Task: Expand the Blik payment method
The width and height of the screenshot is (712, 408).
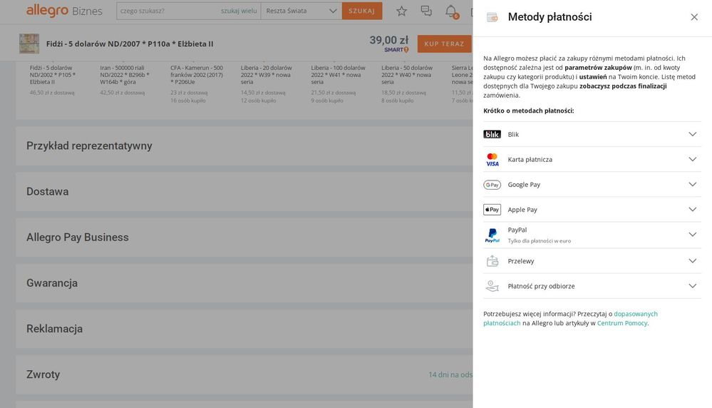Action: click(x=692, y=134)
